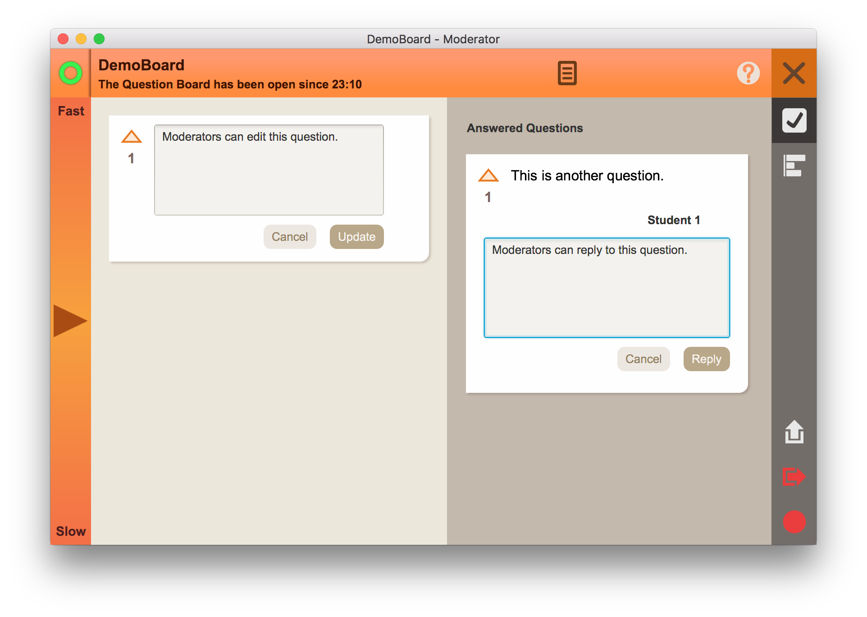This screenshot has height=617, width=867.
Task: Click into the question edit text area
Action: tap(269, 170)
